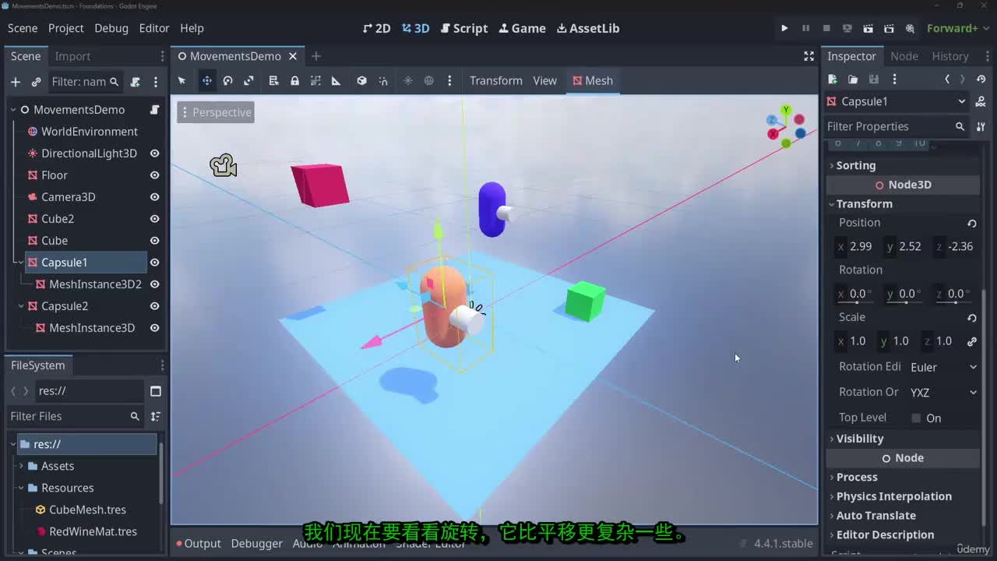997x561 pixels.
Task: Toggle preview environment globe icon
Action: pyautogui.click(x=428, y=80)
